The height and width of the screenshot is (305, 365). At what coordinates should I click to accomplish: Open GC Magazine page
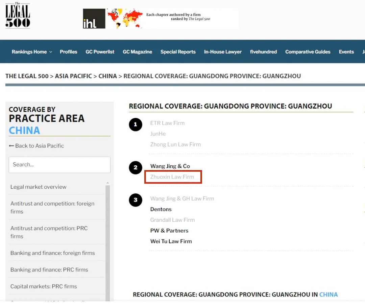(137, 52)
